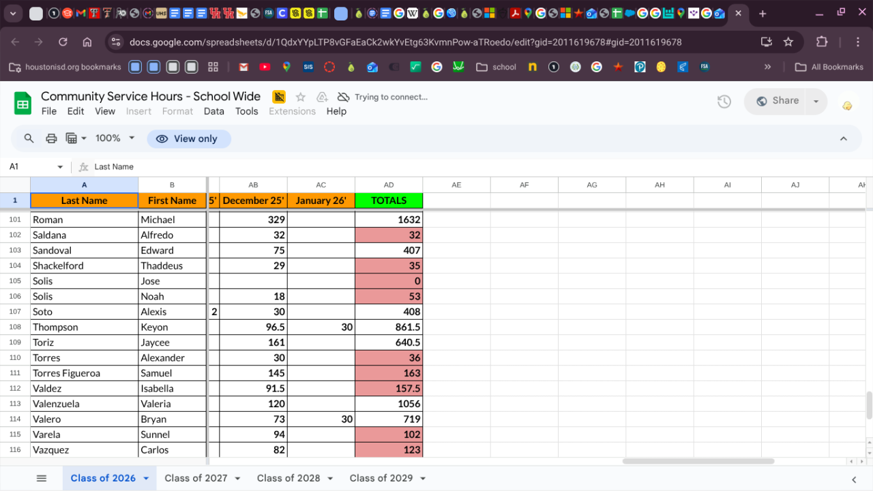Open the all sheets list icon

click(x=42, y=478)
